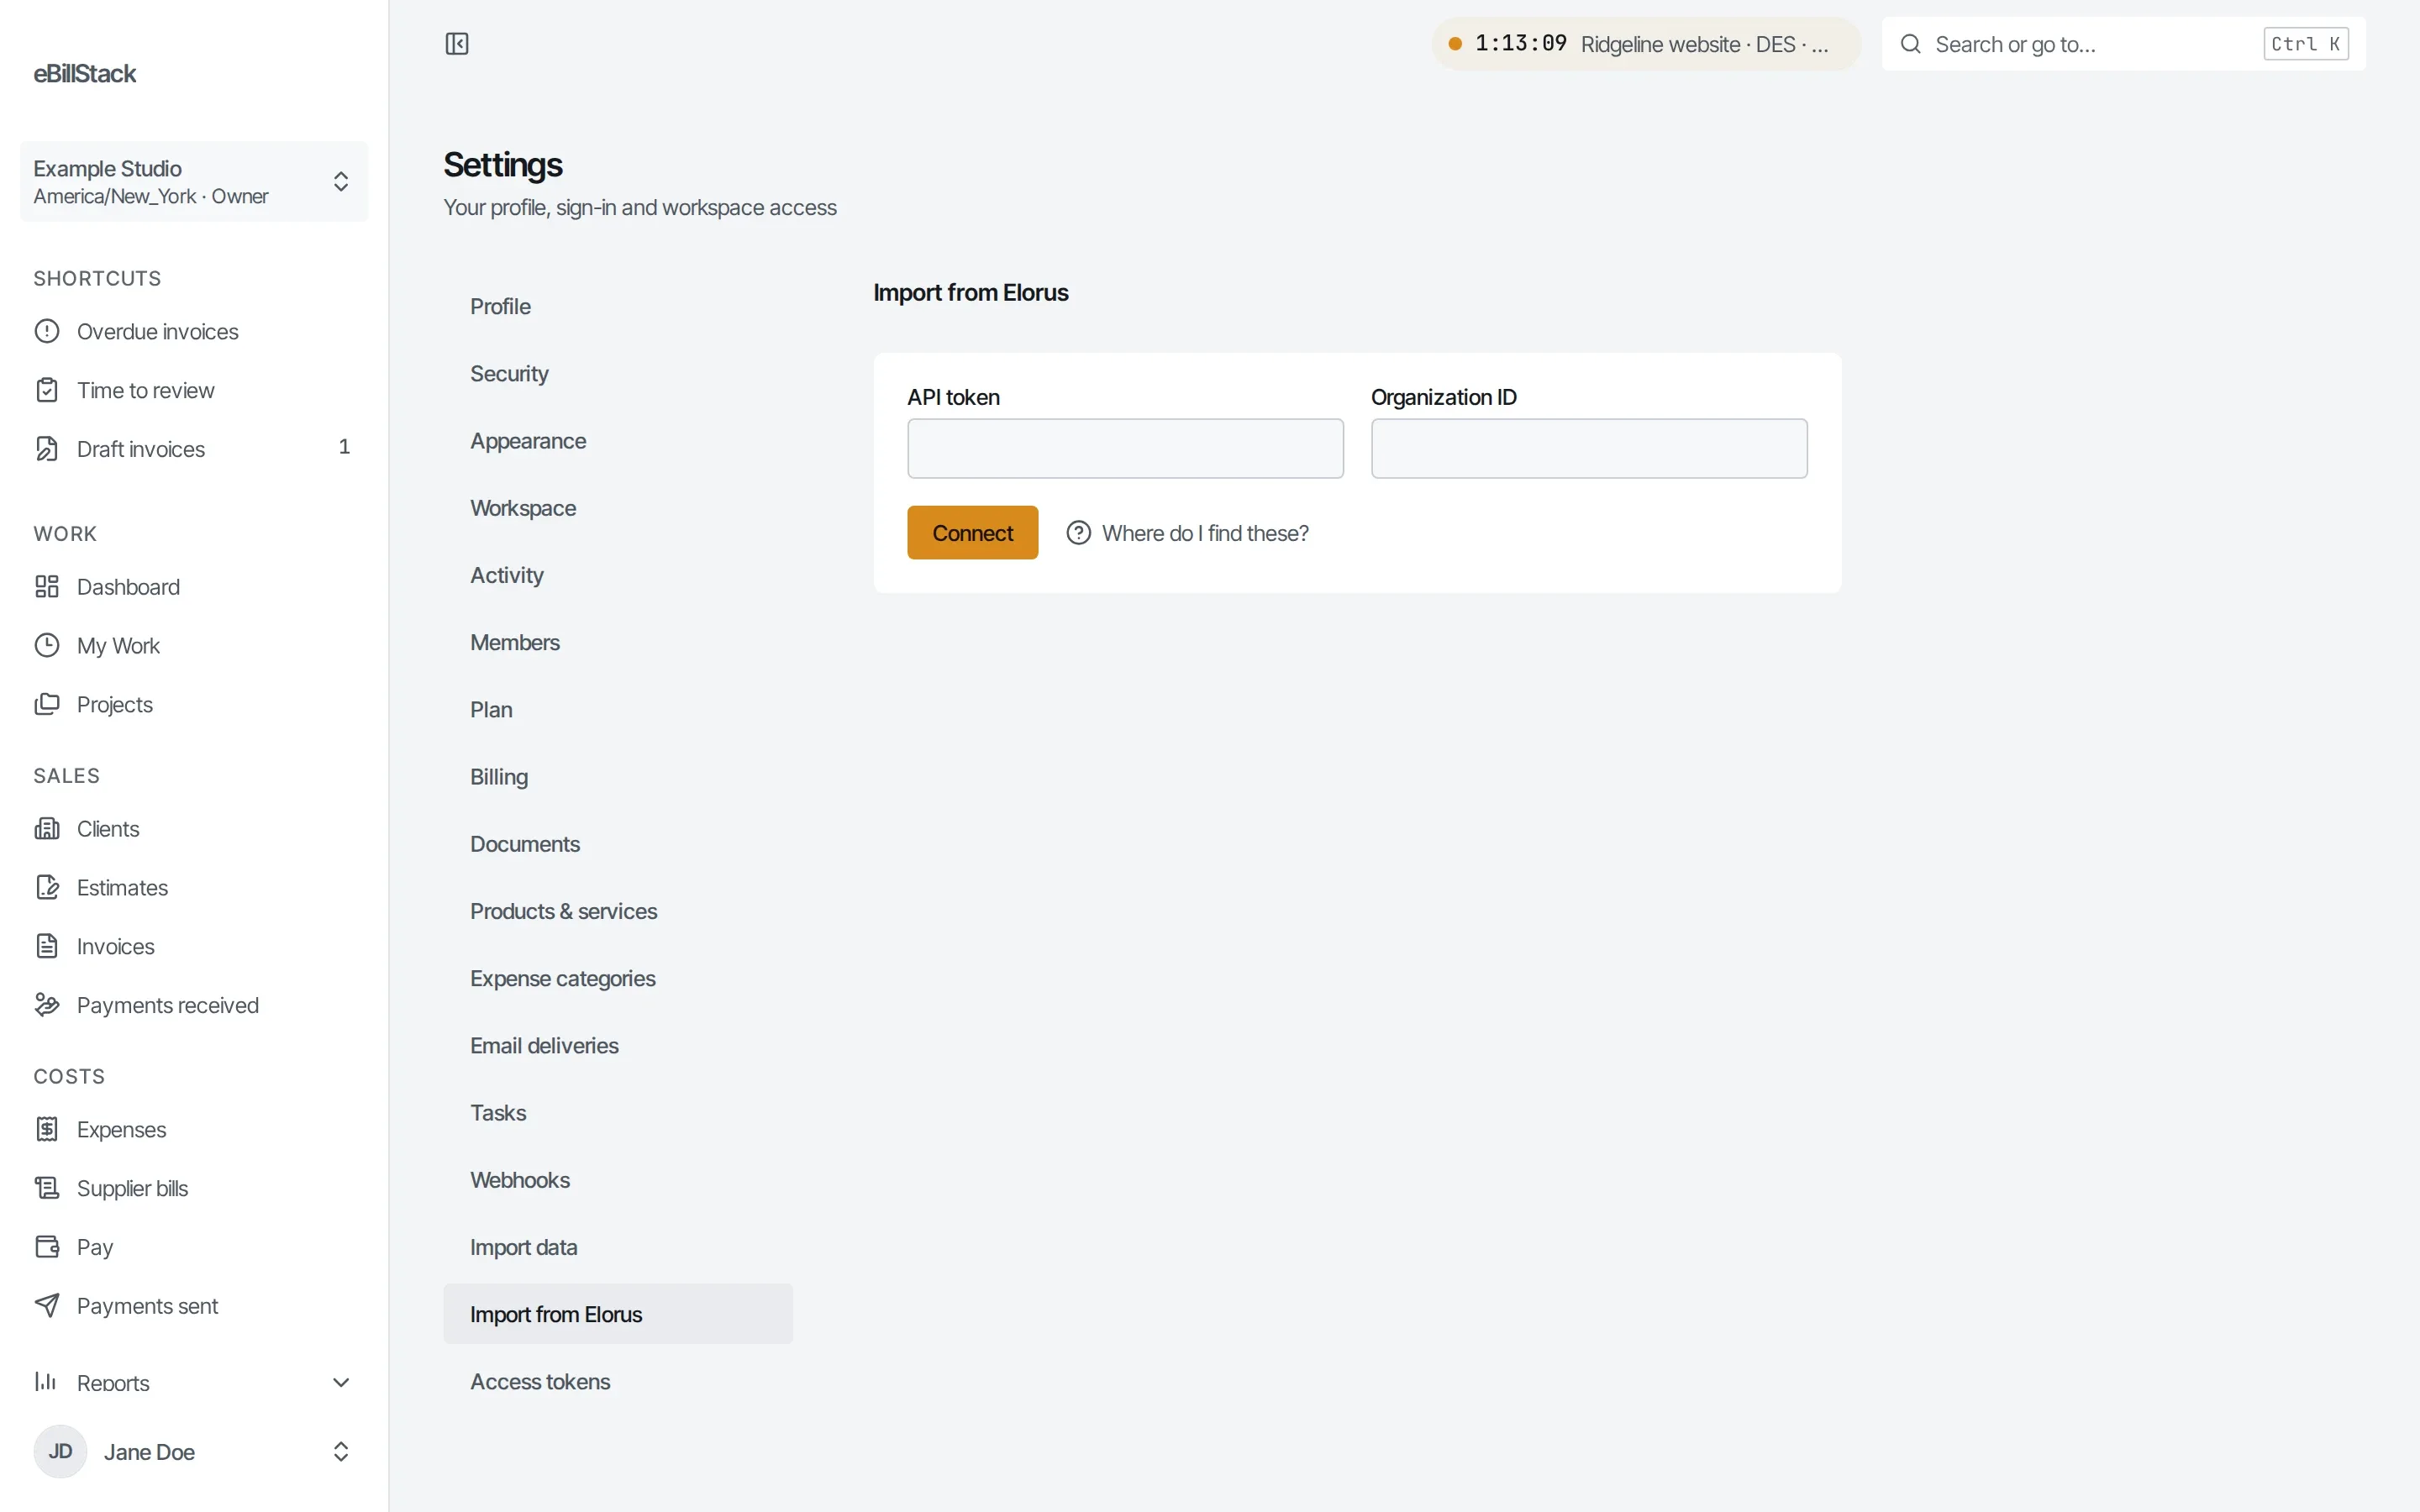Click the My Work clock icon
This screenshot has height=1512, width=2420.
click(47, 646)
